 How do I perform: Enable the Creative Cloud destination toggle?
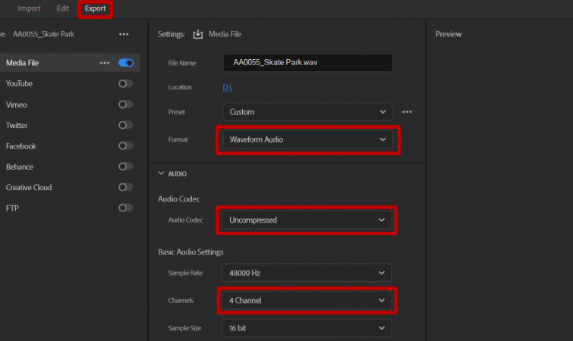point(125,187)
